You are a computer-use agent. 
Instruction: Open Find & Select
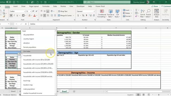(148, 14)
